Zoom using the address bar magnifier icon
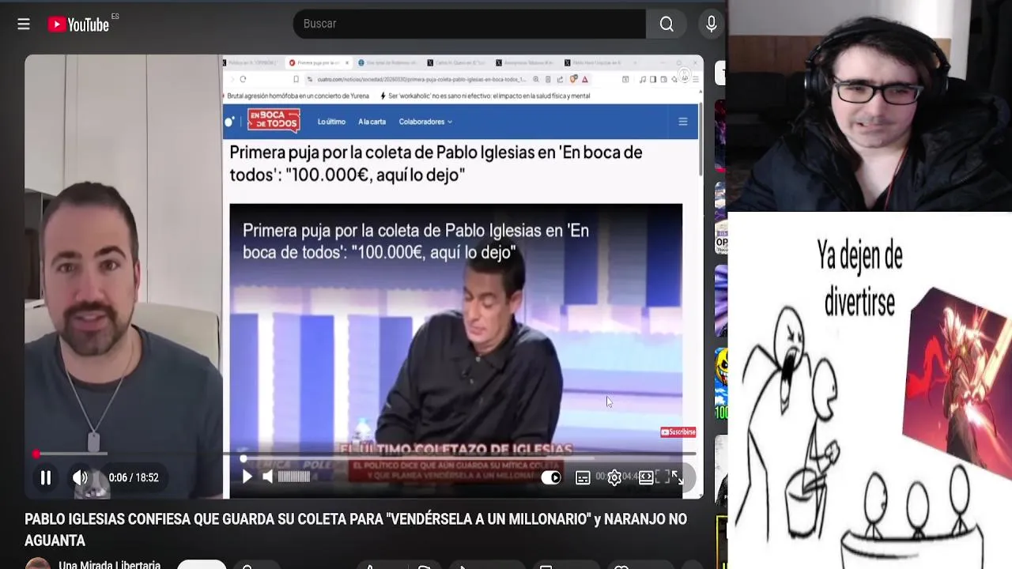 (535, 79)
